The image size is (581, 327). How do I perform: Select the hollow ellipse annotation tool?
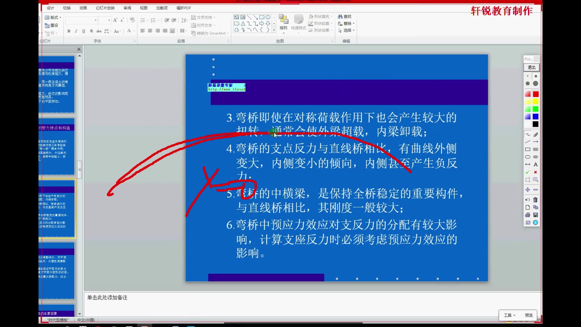coord(528,157)
